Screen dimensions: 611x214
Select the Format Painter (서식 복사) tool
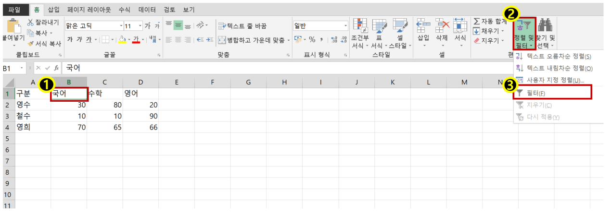[x=44, y=43]
